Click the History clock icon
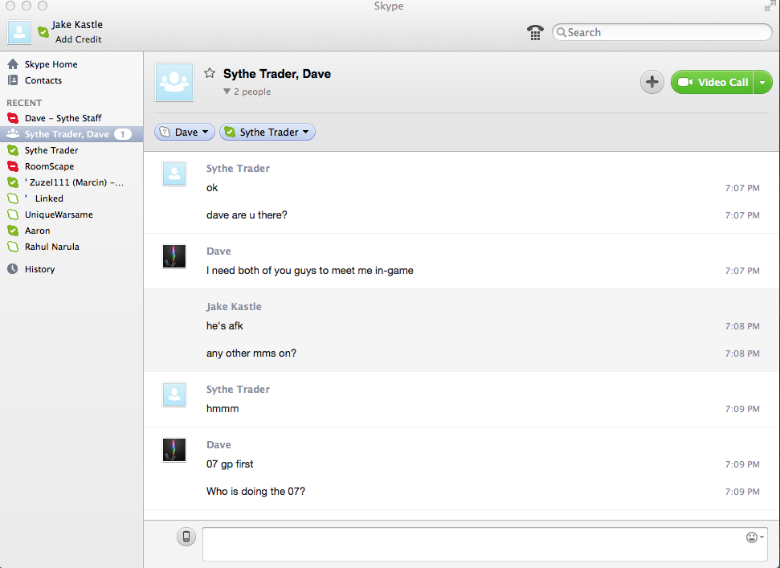The image size is (780, 568). [12, 269]
